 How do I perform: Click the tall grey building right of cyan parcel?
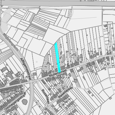64,57
